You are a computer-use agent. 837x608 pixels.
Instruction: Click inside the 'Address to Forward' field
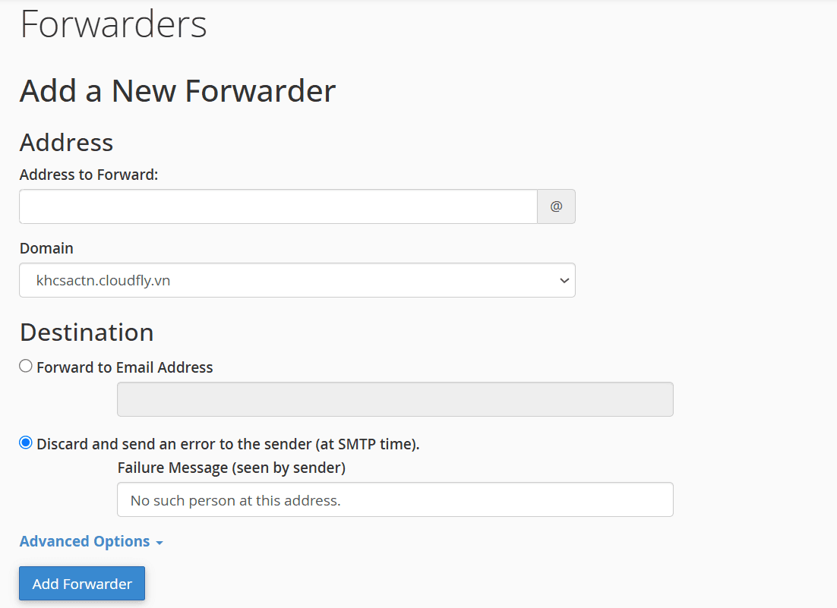(x=277, y=206)
